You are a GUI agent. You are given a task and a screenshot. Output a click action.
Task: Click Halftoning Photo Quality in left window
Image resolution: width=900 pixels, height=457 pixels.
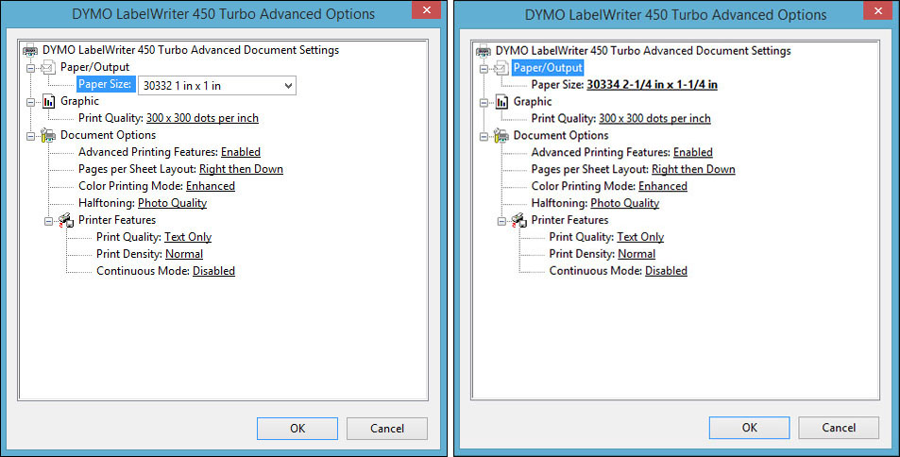tap(172, 203)
